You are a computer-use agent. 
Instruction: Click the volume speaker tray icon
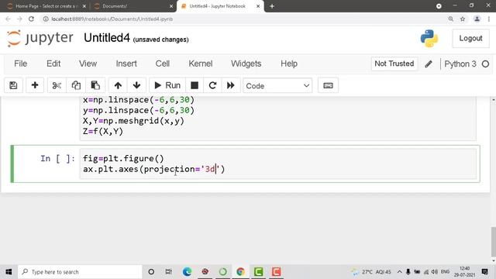click(435, 272)
